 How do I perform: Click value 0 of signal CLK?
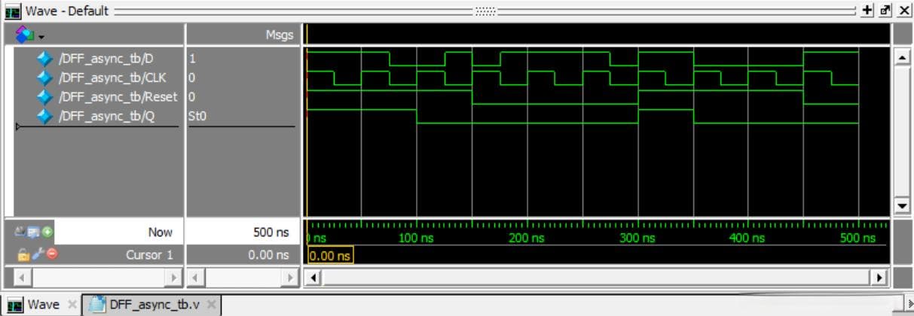point(192,77)
